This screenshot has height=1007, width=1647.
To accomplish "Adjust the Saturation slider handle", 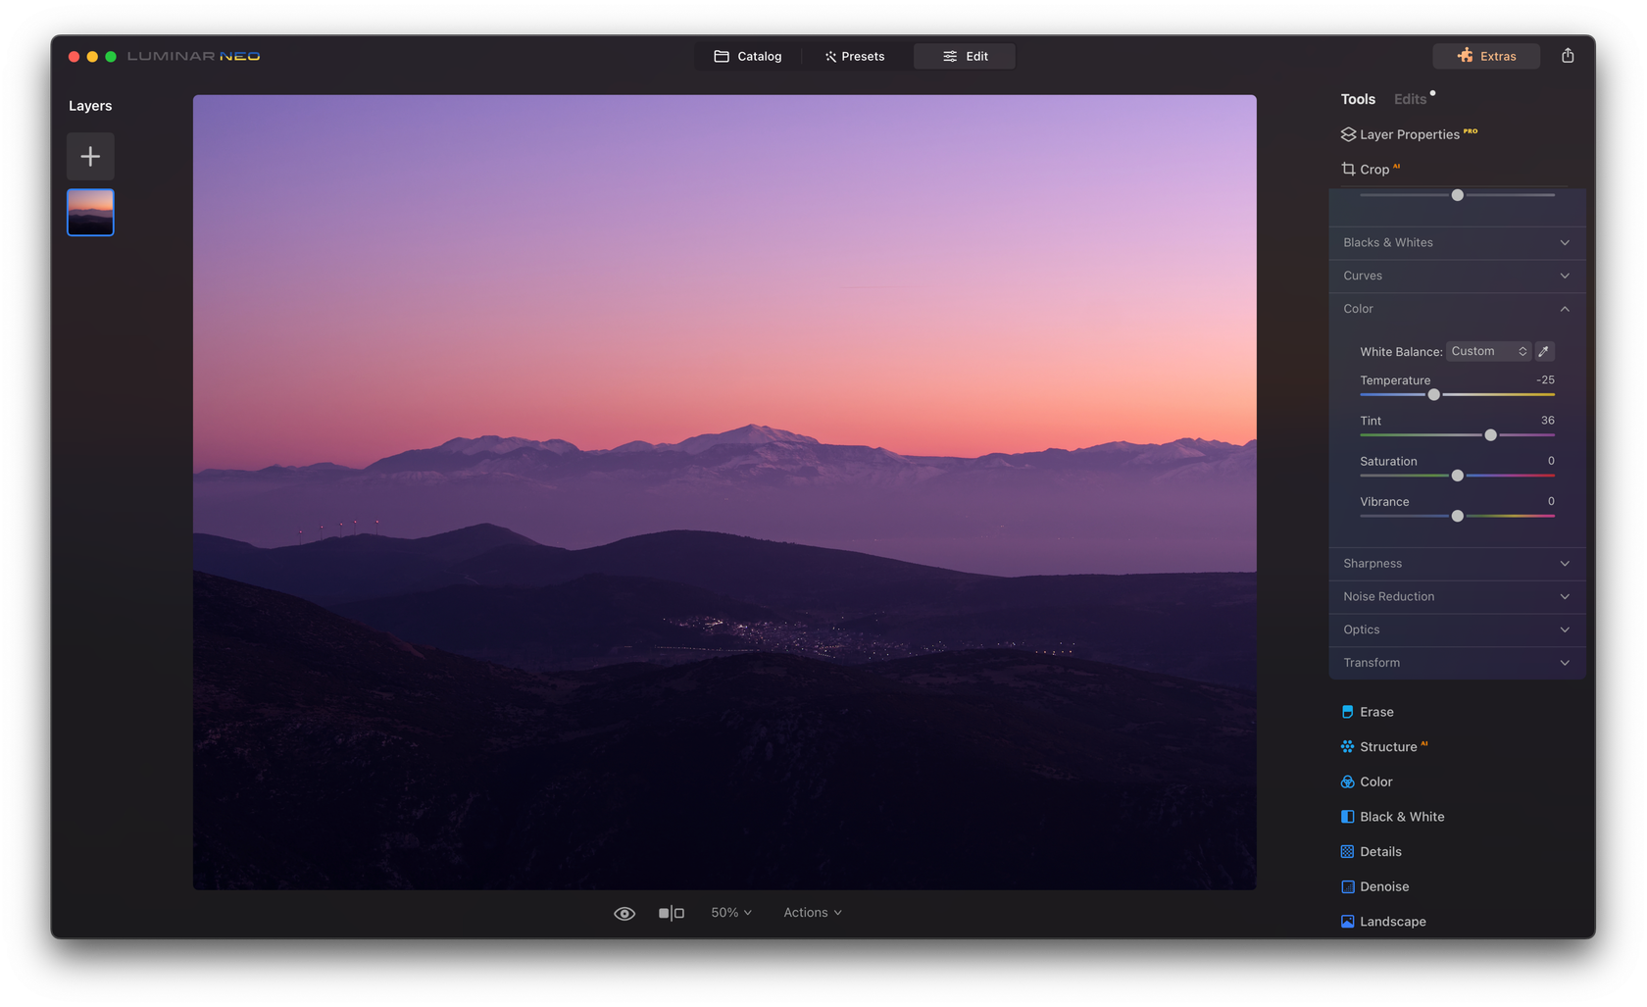I will [1457, 476].
